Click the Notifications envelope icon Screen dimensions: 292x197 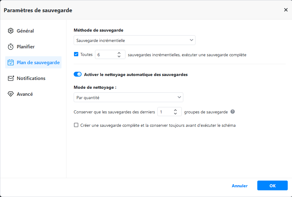point(11,78)
